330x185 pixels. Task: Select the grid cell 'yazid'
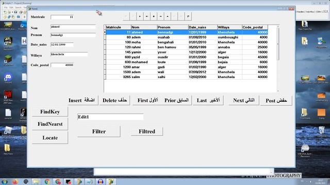[144, 57]
